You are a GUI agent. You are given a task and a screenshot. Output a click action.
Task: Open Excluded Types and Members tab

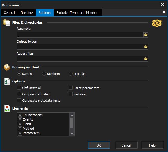(x=78, y=13)
